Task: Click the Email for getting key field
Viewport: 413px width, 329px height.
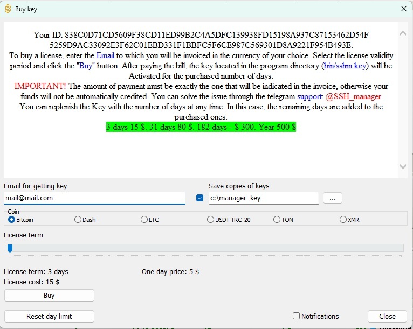Action: point(94,198)
